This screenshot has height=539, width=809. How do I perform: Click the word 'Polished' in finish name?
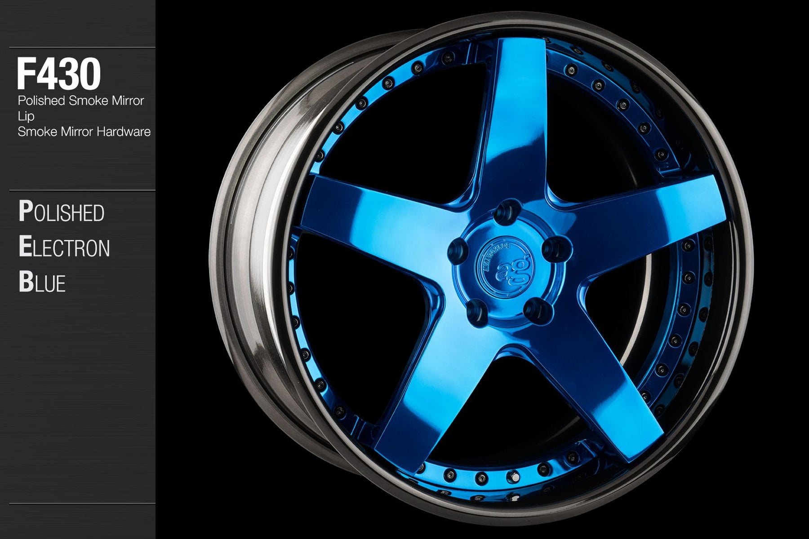point(62,212)
